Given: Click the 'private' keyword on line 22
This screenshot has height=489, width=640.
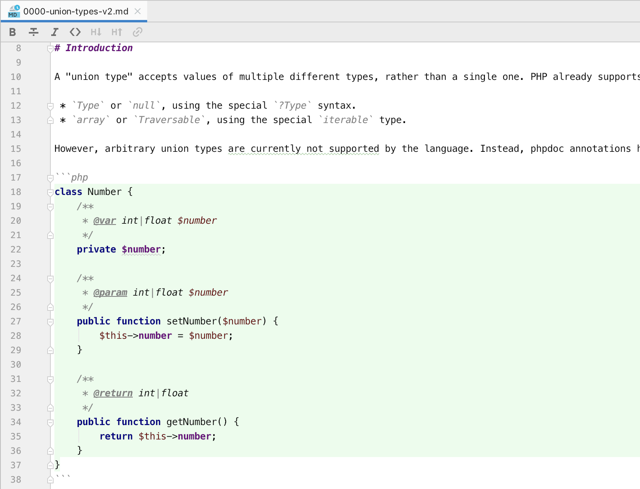Looking at the screenshot, I should 96,249.
